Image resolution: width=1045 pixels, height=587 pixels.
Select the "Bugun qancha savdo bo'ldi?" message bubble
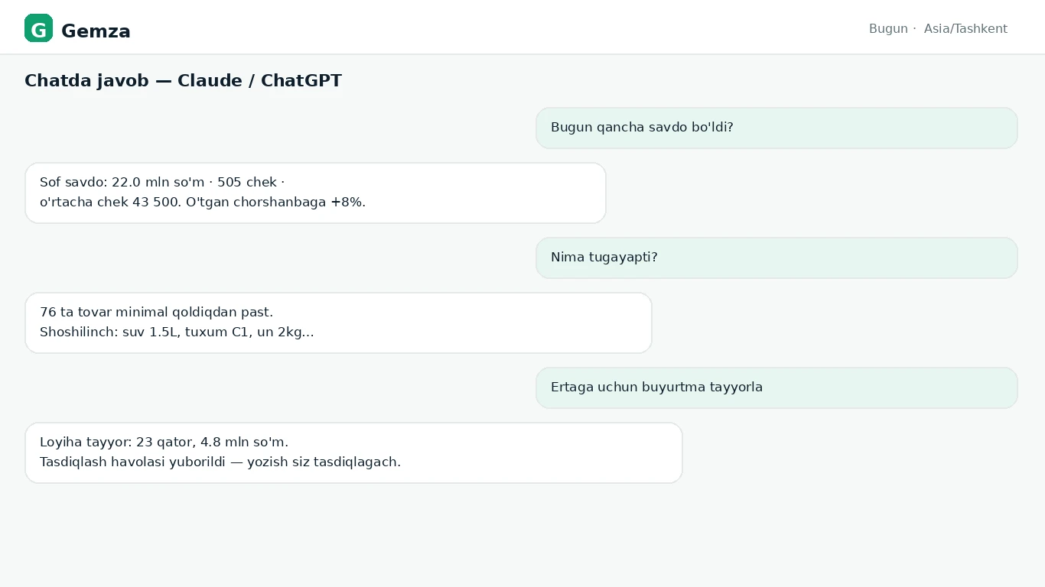coord(776,128)
